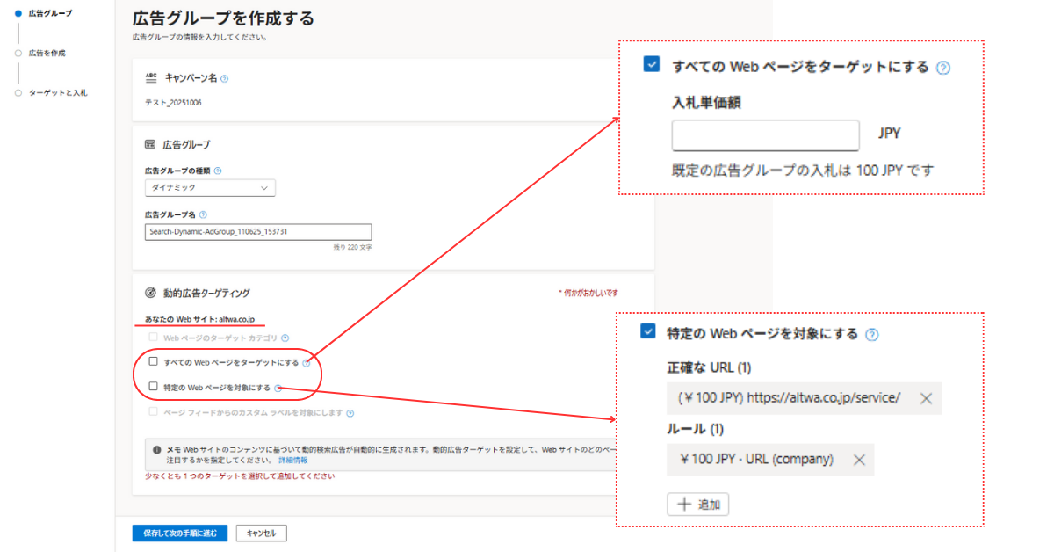Click the 入札単価額 JPY input field

[x=765, y=135]
